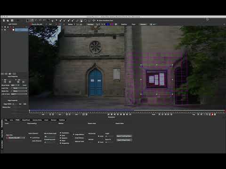Step back one frame in playback controls
The height and width of the screenshot is (169, 226).
tap(115, 115)
